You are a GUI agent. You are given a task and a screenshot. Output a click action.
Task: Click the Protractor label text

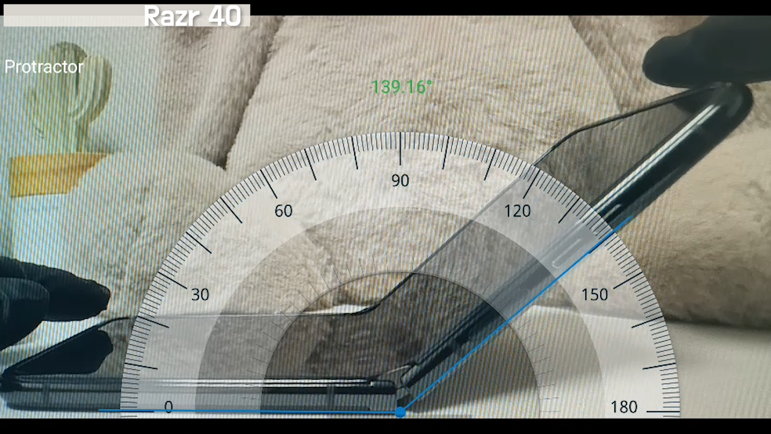[44, 67]
